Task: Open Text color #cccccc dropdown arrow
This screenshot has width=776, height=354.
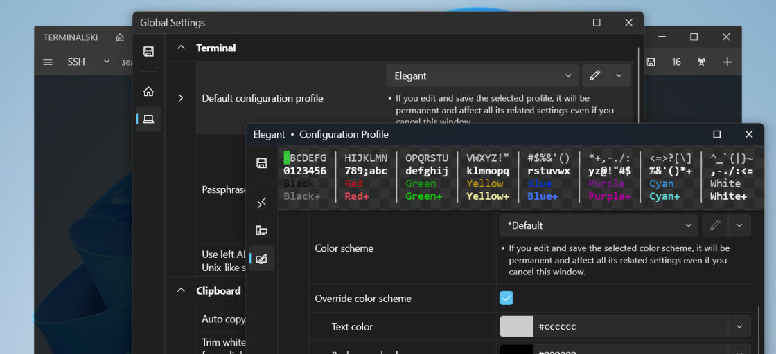Action: pyautogui.click(x=739, y=327)
